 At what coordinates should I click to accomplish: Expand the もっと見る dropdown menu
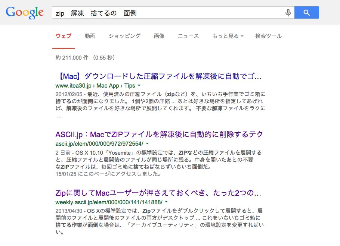pos(228,36)
